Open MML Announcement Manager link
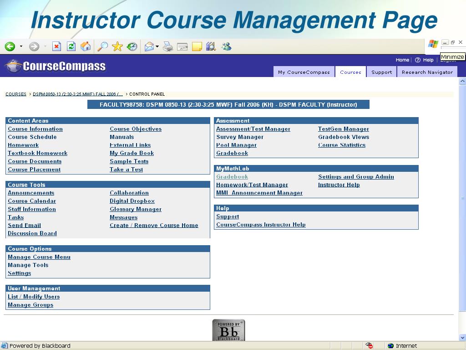The width and height of the screenshot is (466, 350). click(x=259, y=193)
